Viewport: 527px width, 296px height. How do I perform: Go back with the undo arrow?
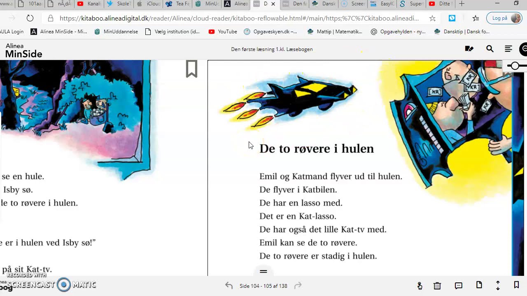pyautogui.click(x=229, y=286)
